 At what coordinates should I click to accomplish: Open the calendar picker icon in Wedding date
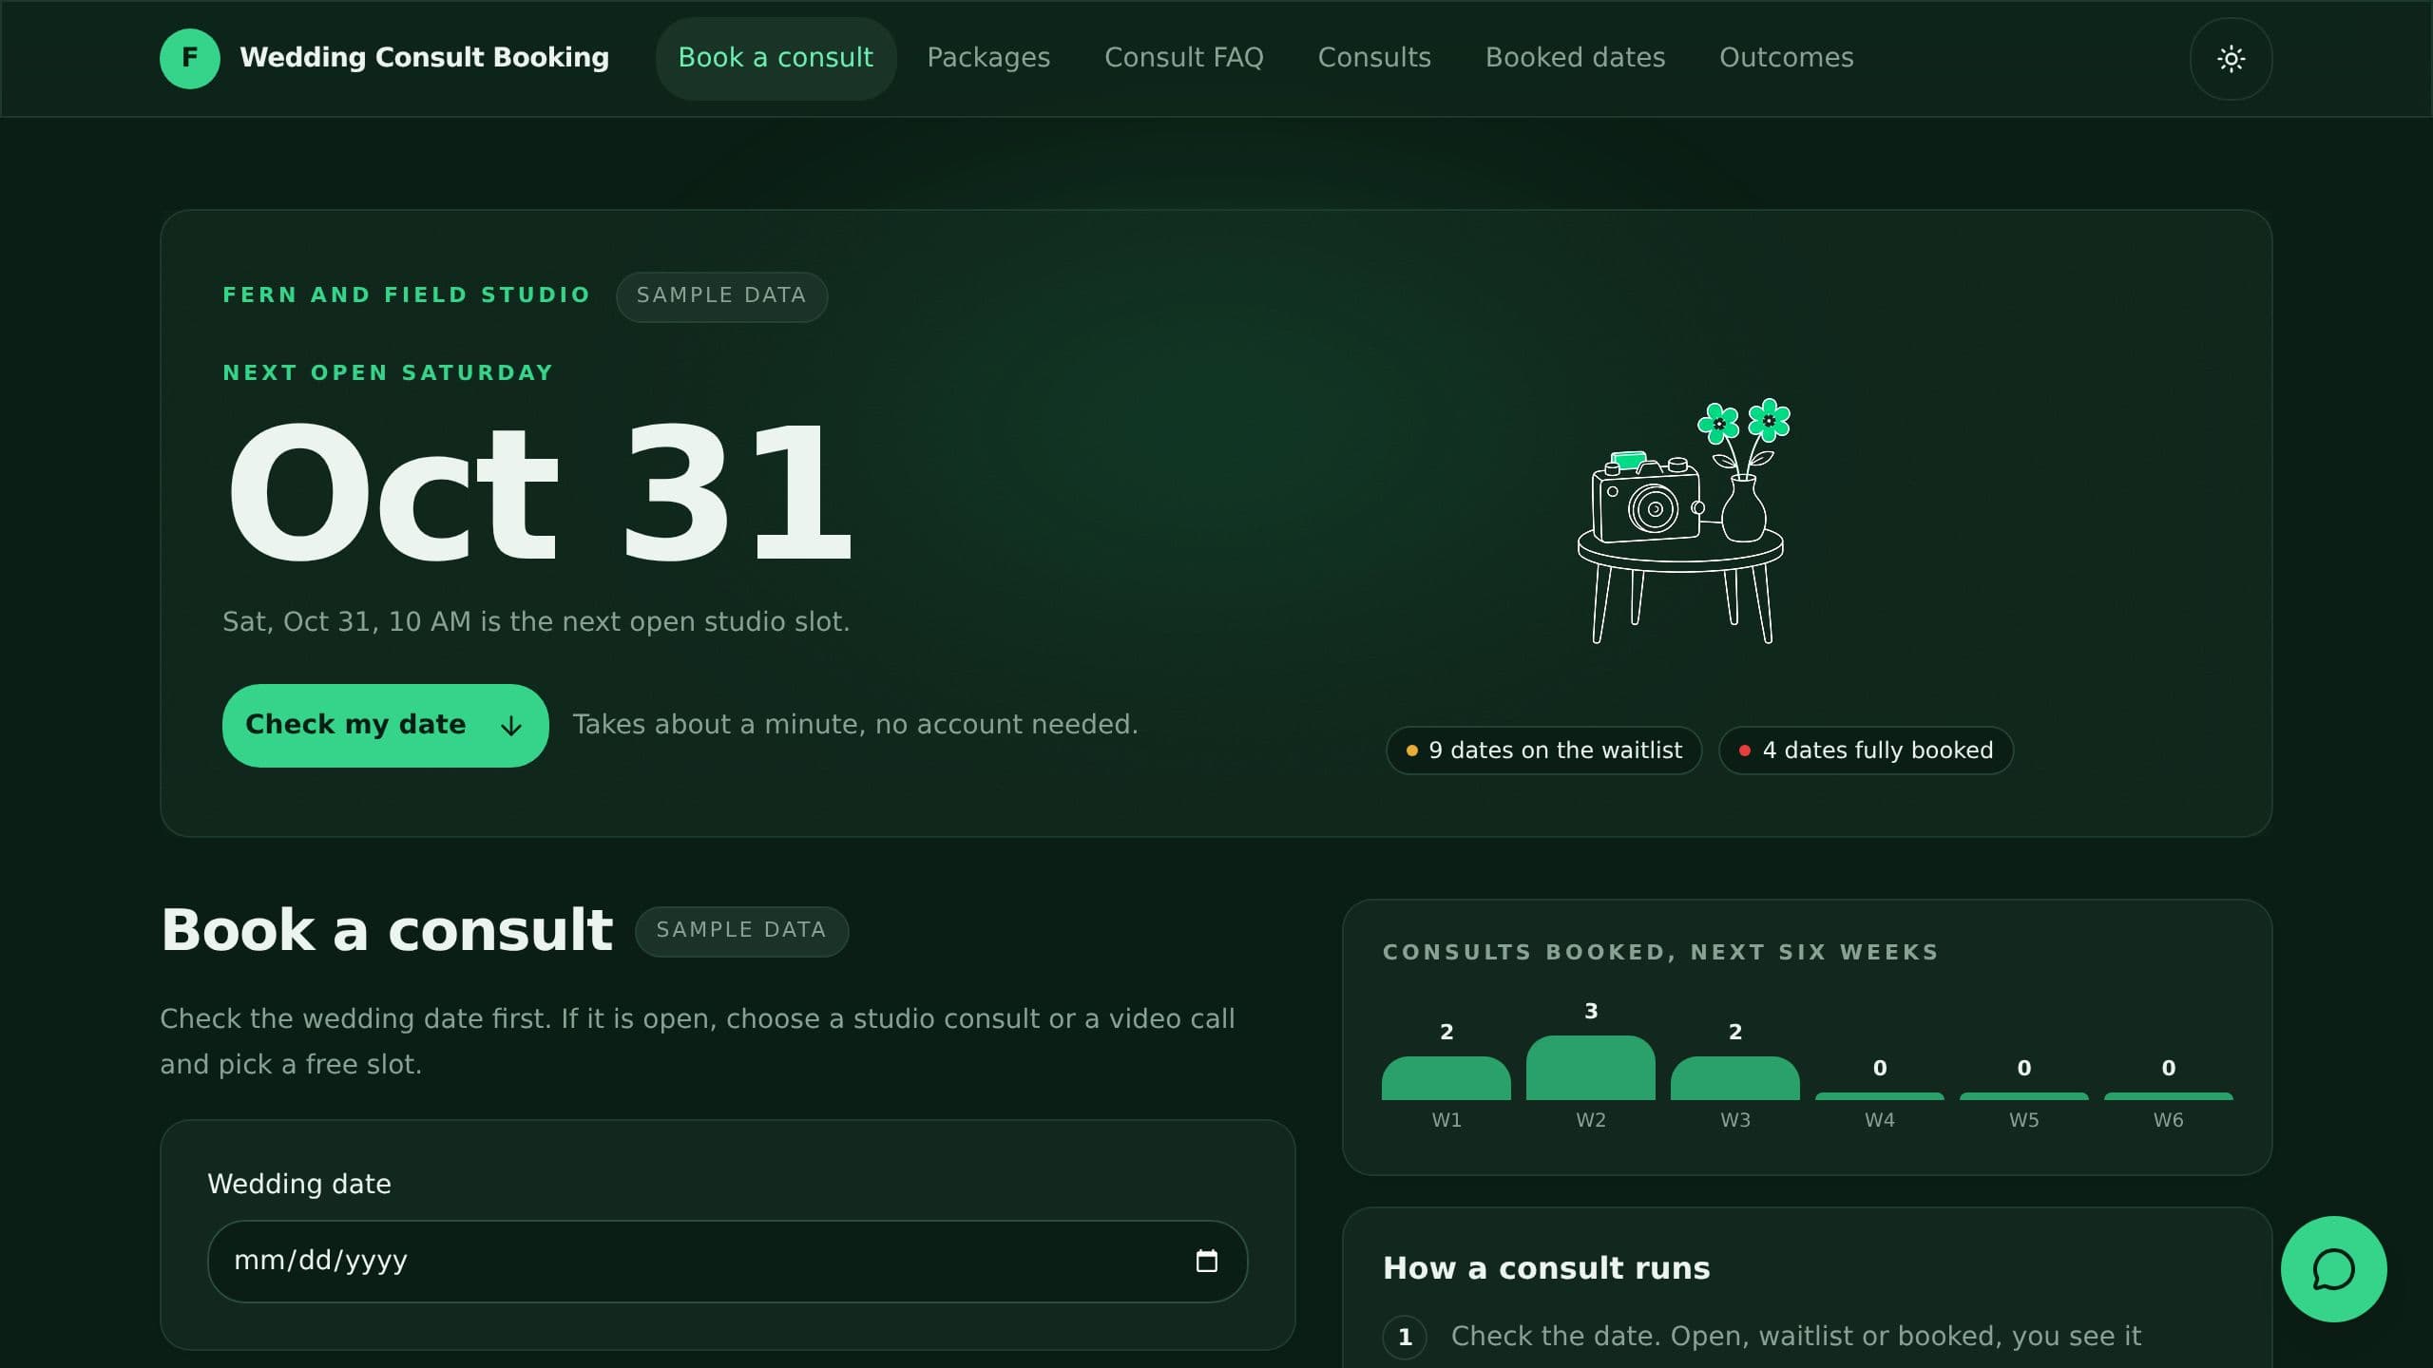(1206, 1261)
